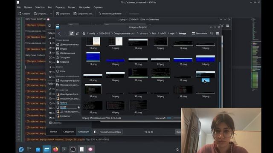
Task: Switch to Gwenview Сведения tab
Action: [x=68, y=132]
